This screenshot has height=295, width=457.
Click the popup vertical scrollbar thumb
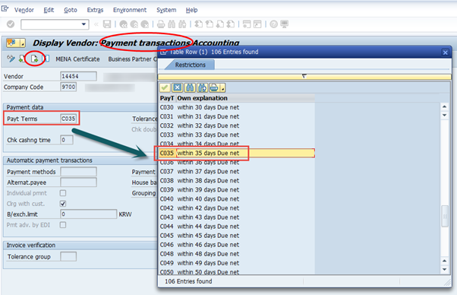(445, 216)
